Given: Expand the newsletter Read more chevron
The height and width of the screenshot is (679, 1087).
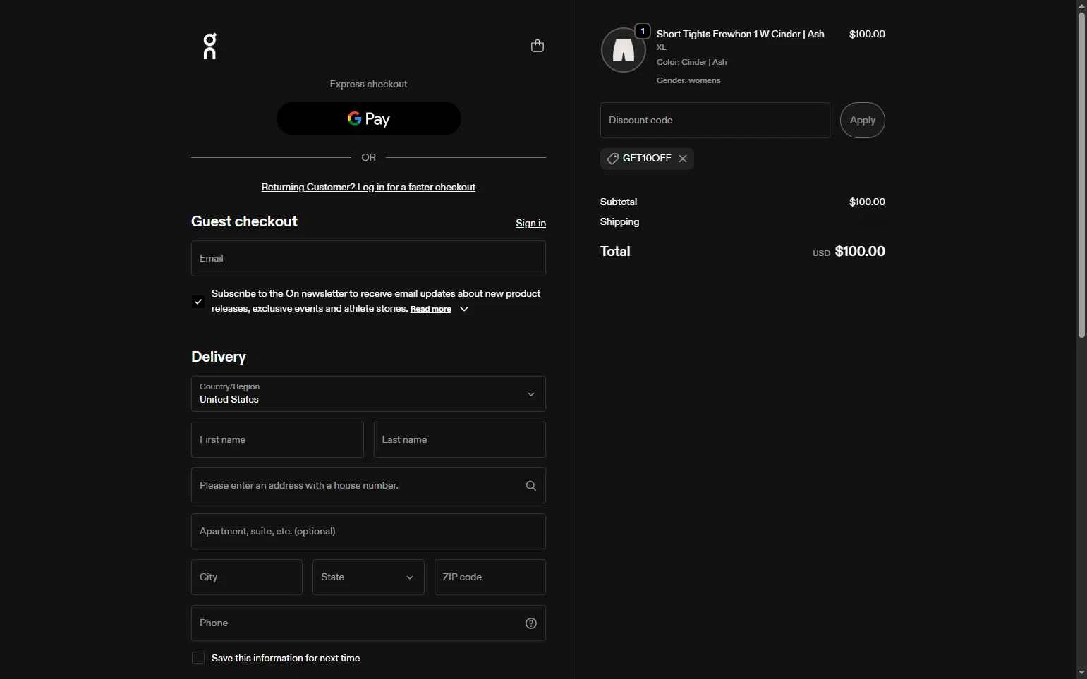Looking at the screenshot, I should 464,309.
